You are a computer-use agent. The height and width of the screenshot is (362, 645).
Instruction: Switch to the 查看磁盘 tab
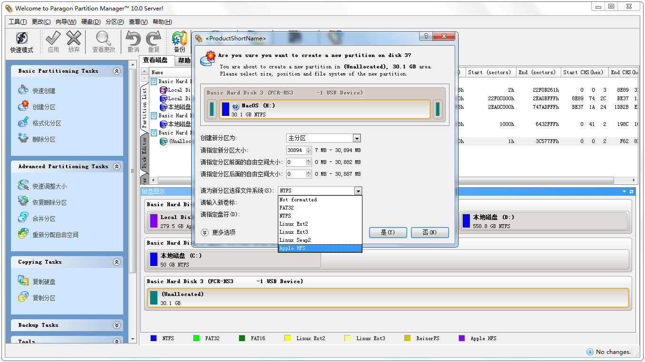156,60
